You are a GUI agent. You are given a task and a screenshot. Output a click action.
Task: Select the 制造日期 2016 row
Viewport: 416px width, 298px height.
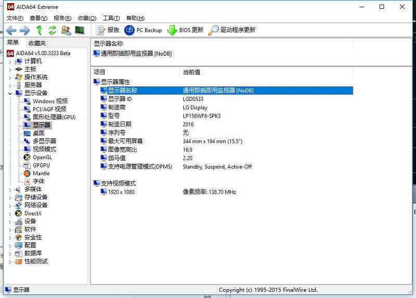tap(227, 124)
